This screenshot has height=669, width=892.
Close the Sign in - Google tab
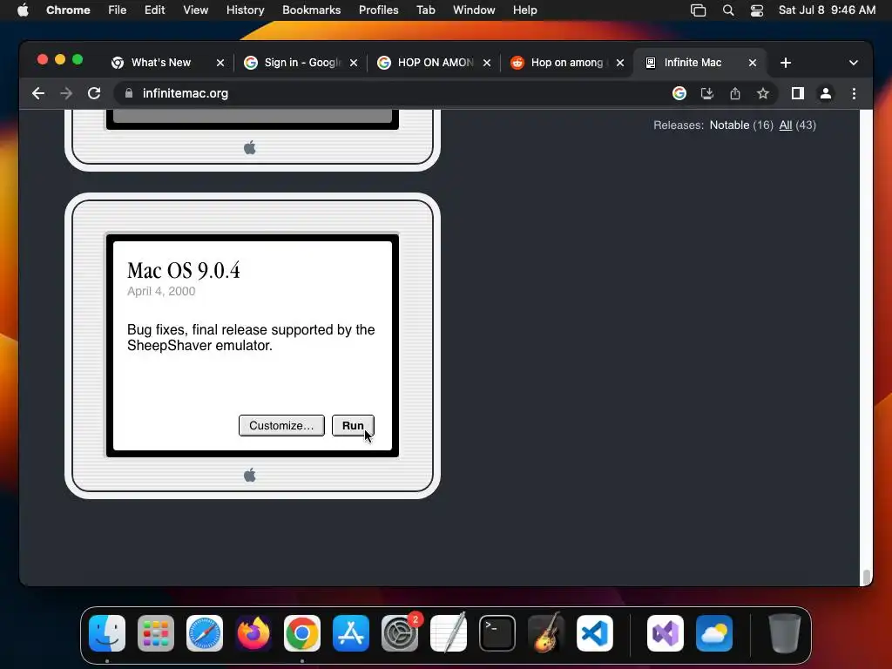[354, 63]
